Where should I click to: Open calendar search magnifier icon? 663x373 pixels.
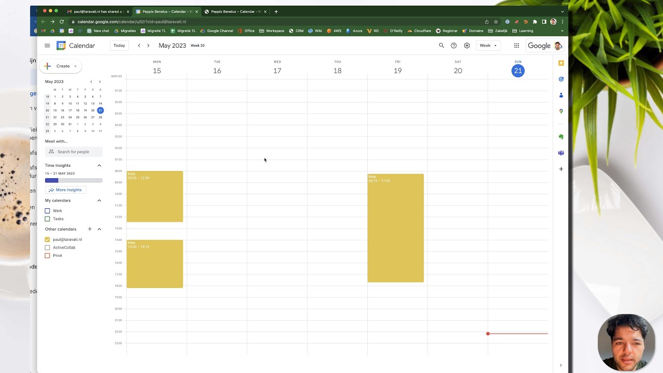tap(441, 46)
